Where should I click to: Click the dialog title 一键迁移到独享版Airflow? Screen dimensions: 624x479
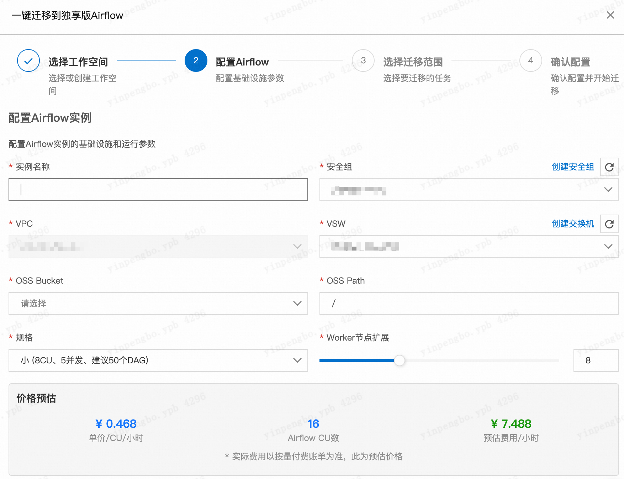point(67,15)
